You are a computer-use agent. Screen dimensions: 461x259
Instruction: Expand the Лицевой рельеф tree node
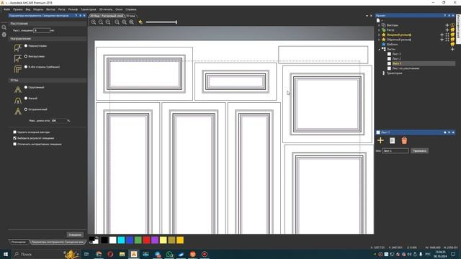click(379, 35)
